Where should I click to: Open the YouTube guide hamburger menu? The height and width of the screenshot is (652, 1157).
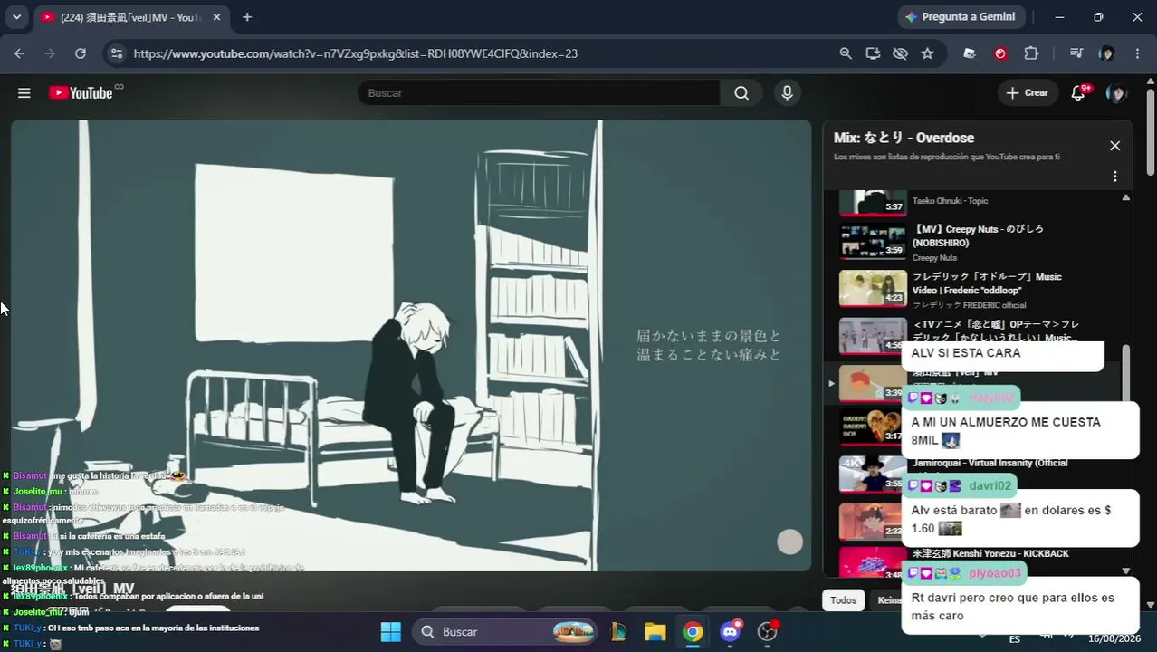coord(24,93)
